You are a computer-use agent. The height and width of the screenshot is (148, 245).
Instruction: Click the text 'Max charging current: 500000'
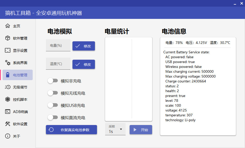tap(189, 72)
